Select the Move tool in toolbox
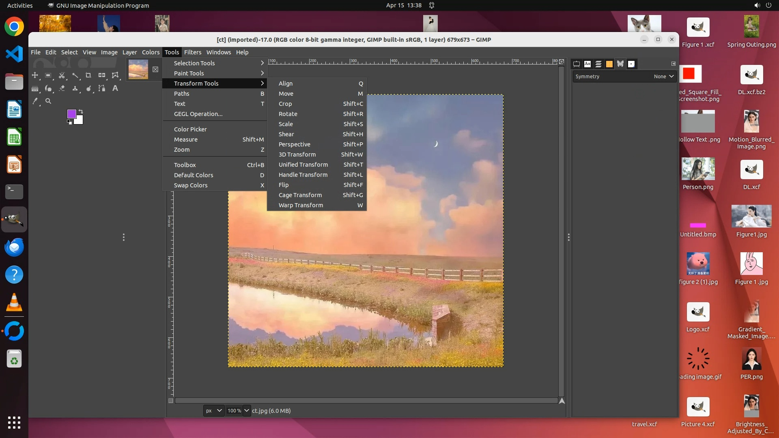 (35, 75)
